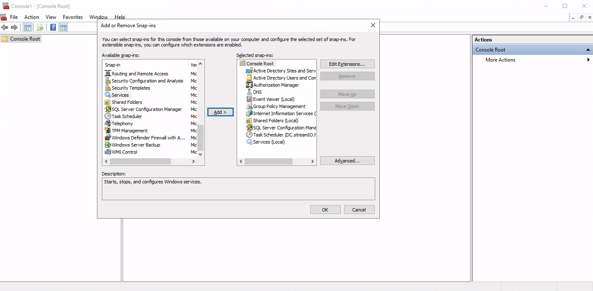Click the available snap-ins vertical scrollbar down arrow

coord(201,154)
